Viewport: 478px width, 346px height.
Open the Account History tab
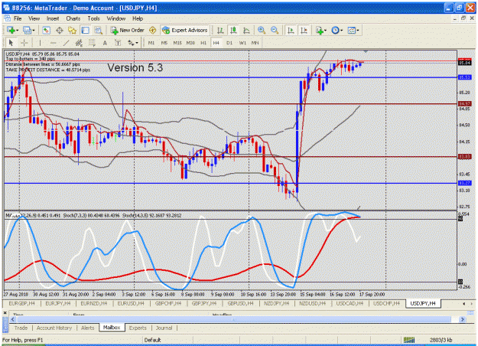point(54,328)
